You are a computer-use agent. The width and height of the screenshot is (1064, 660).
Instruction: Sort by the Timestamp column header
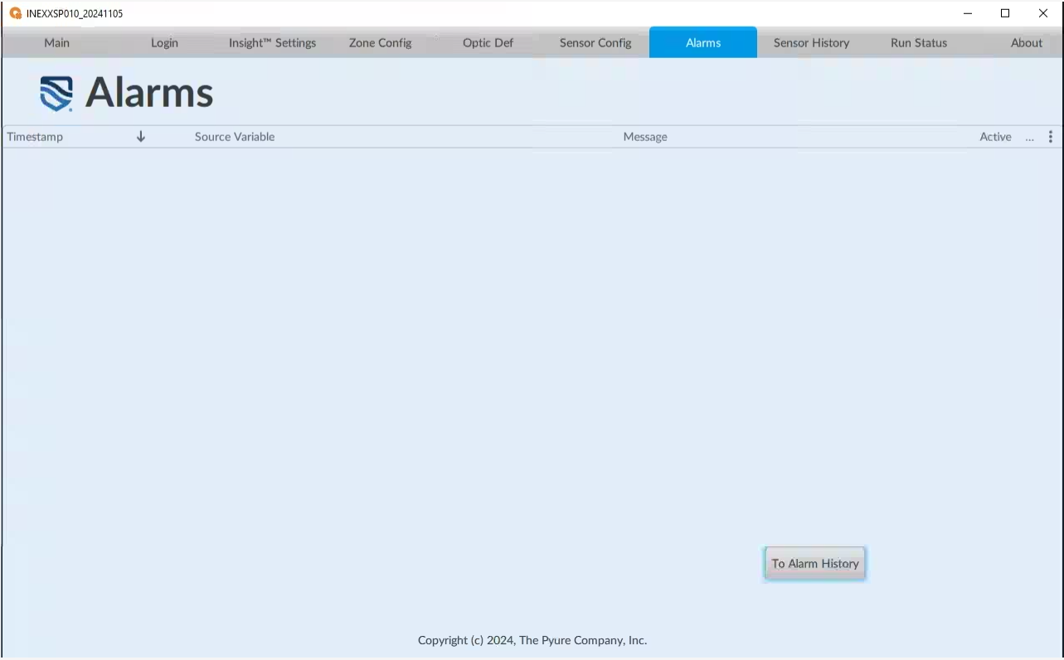(35, 137)
